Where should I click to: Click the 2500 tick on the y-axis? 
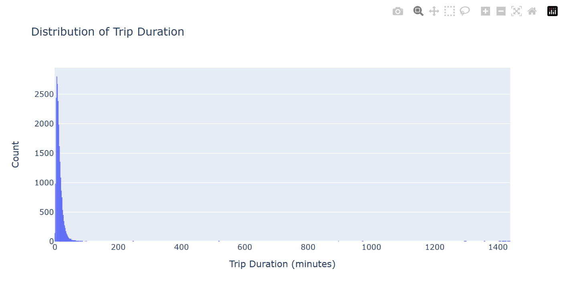click(x=44, y=94)
